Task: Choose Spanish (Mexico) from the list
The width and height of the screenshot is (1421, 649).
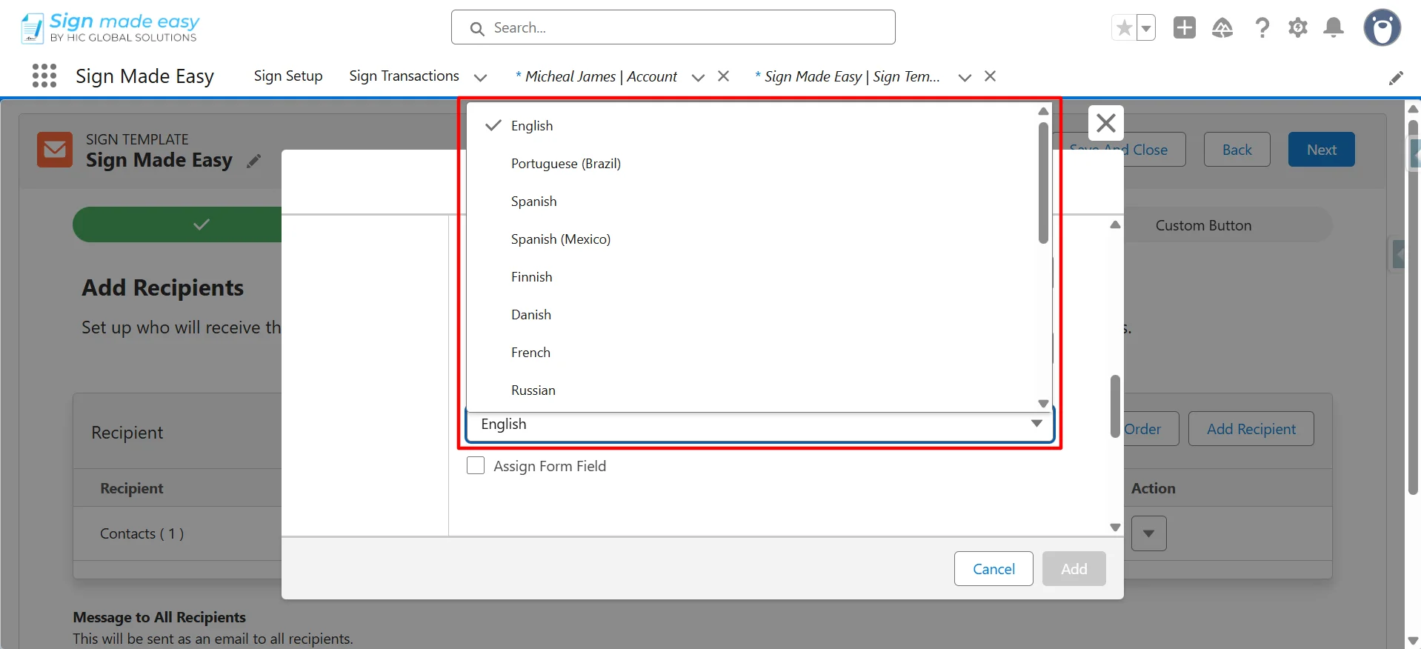Action: (x=751, y=239)
